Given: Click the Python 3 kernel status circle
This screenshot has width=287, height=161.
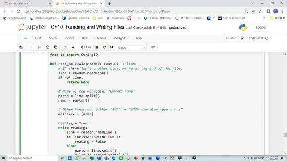Looking at the screenshot, I should [x=267, y=38].
